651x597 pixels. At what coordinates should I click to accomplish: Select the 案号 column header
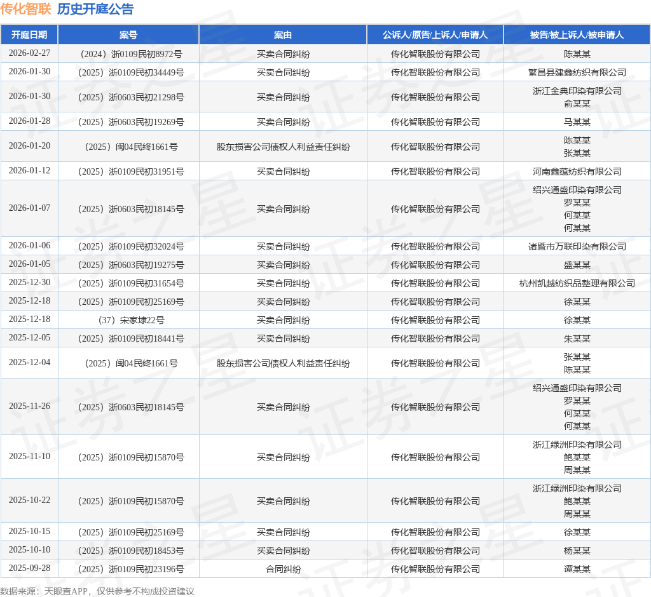pyautogui.click(x=128, y=35)
